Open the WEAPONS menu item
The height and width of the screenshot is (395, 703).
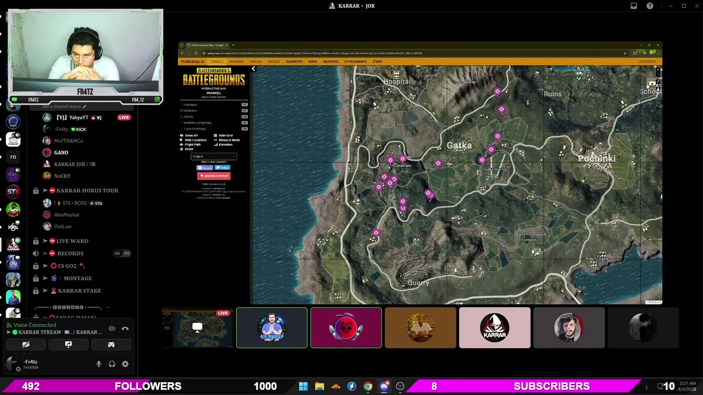[331, 61]
